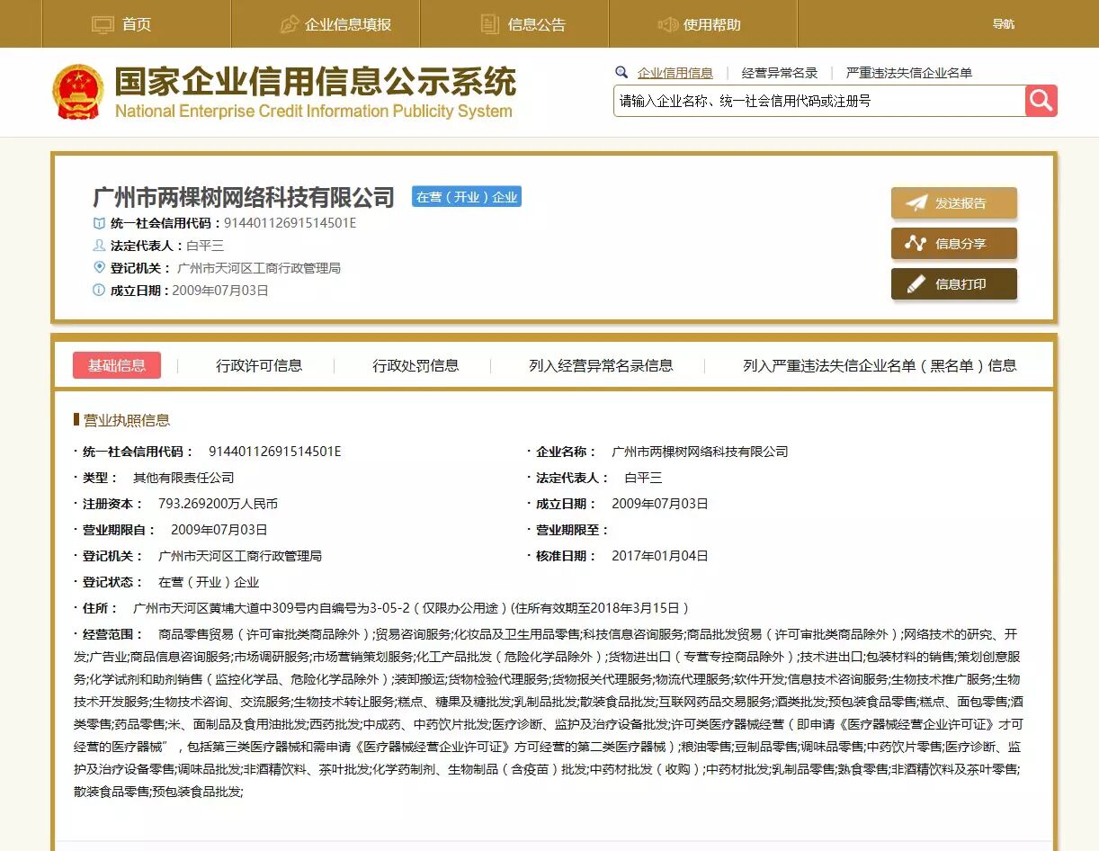Click the 登记状态 value in license info
Viewport: 1099px width, 851px height.
[x=209, y=582]
